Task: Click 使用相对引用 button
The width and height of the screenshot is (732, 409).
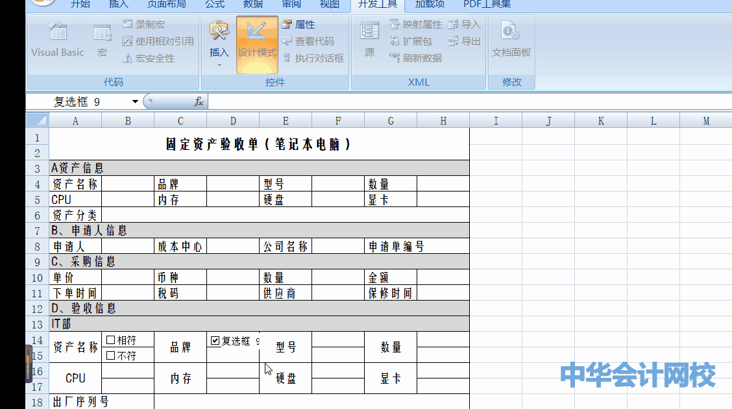Action: tap(158, 42)
